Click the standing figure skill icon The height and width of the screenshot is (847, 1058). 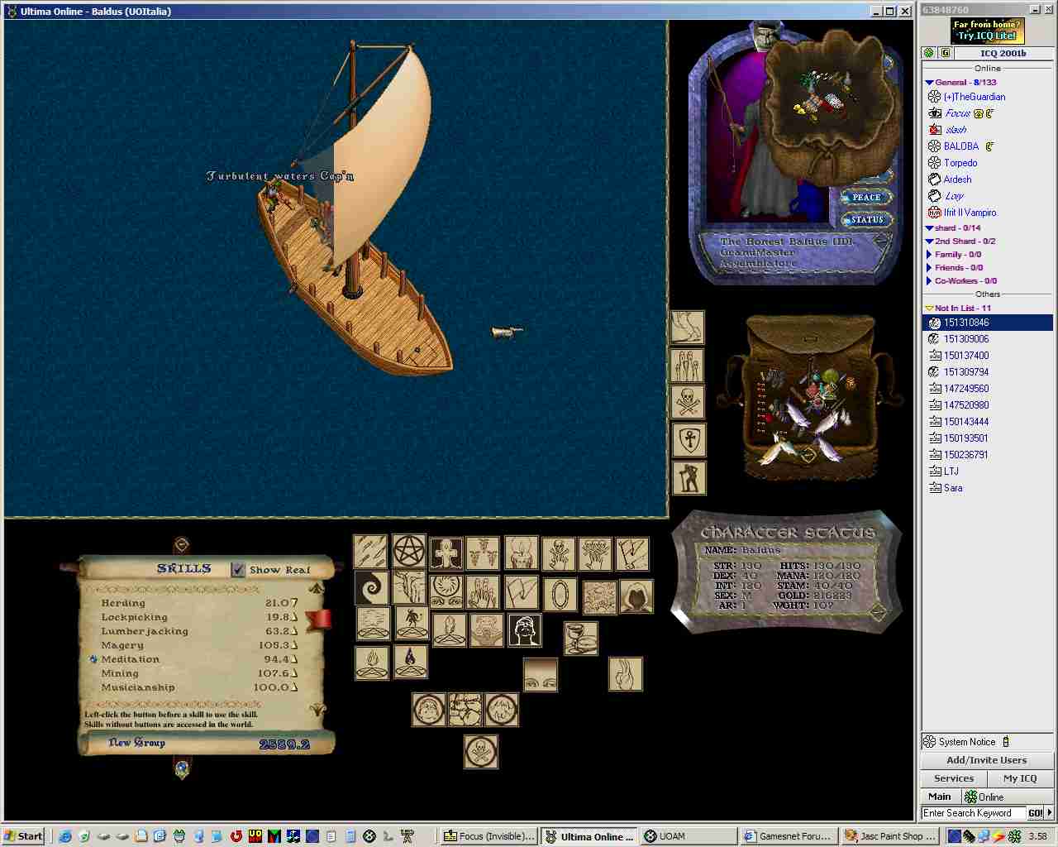point(689,477)
